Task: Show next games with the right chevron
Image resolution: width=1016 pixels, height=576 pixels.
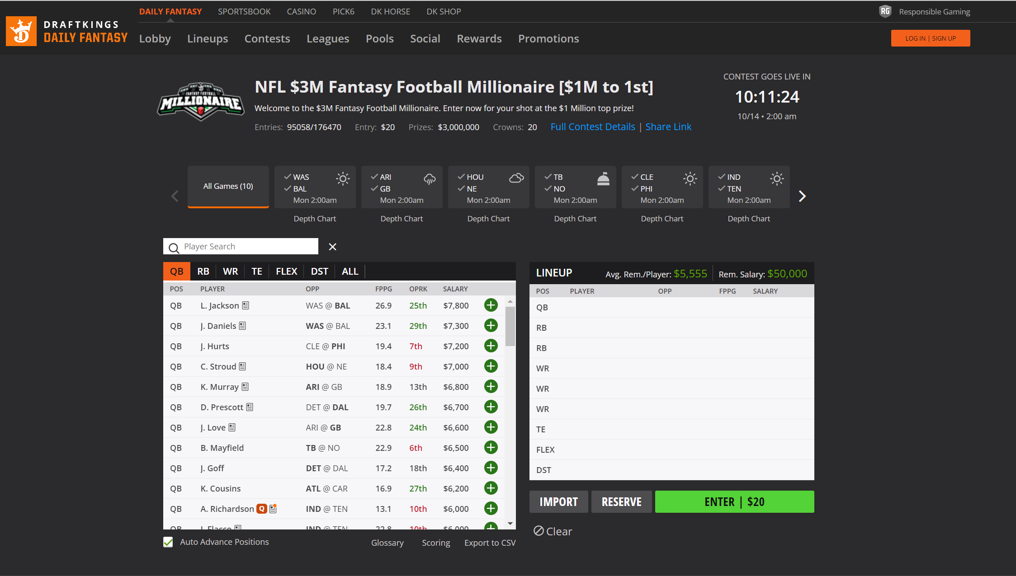Action: (x=802, y=196)
